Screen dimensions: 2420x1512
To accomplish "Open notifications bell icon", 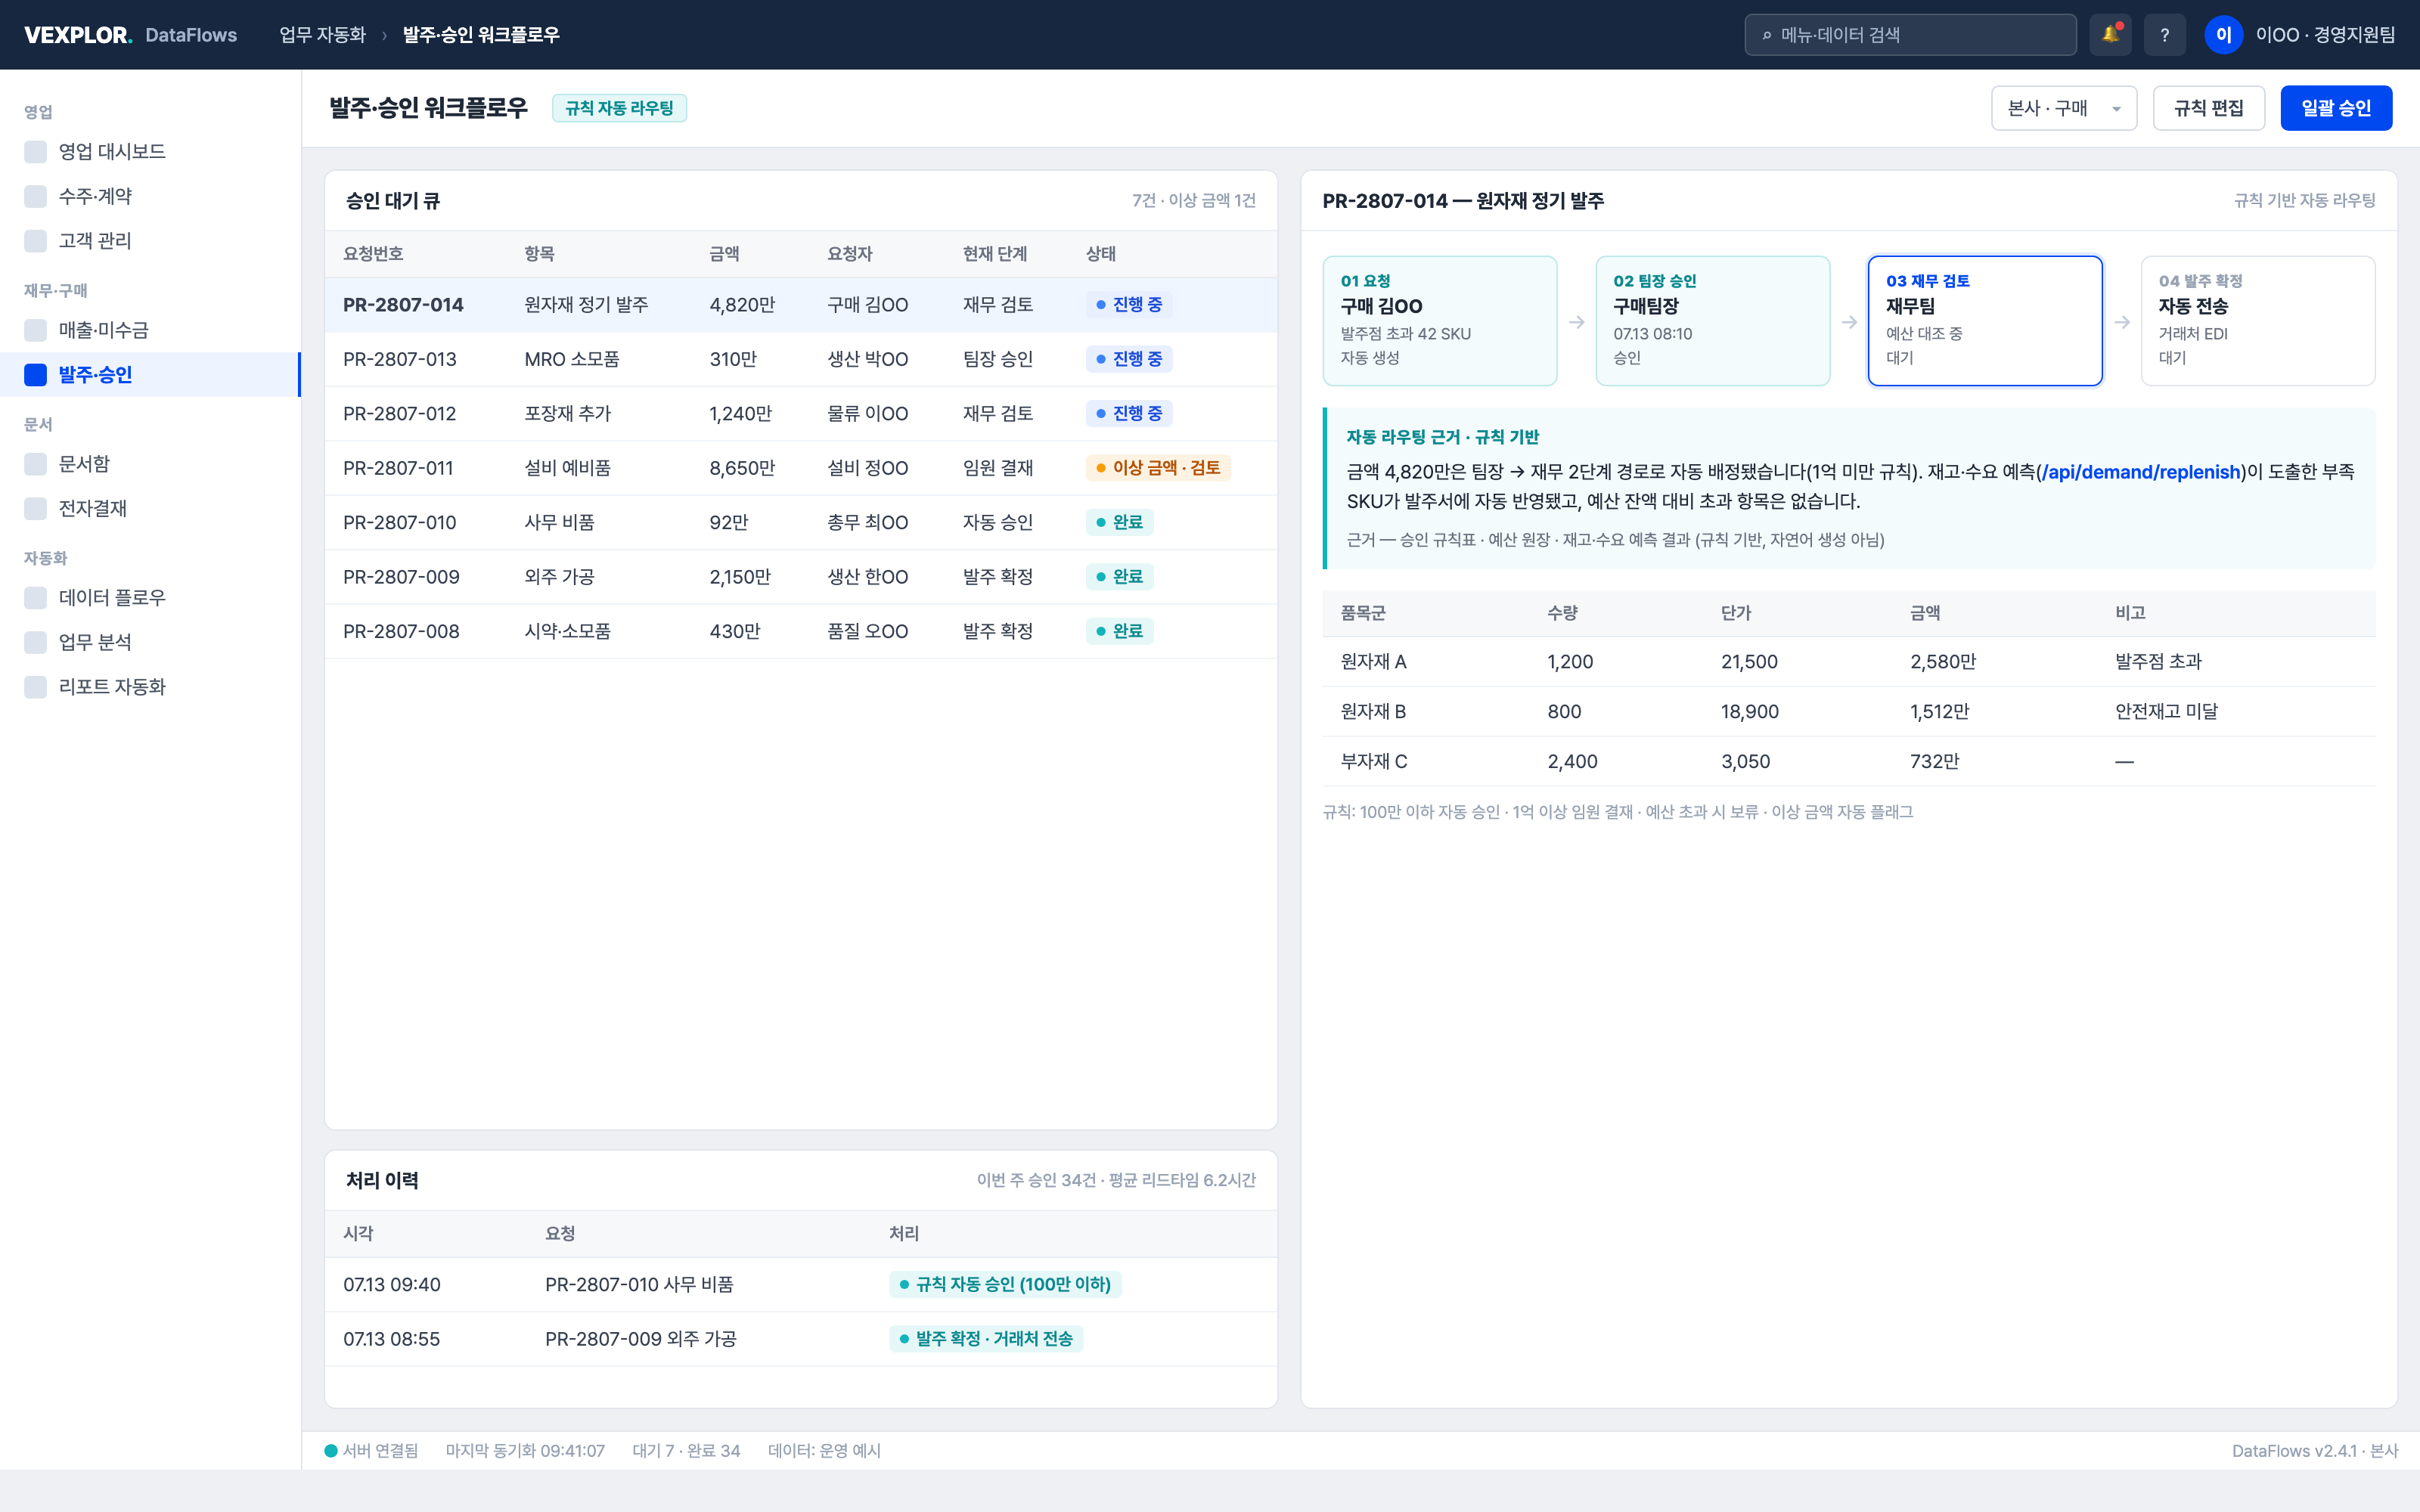I will point(2110,35).
